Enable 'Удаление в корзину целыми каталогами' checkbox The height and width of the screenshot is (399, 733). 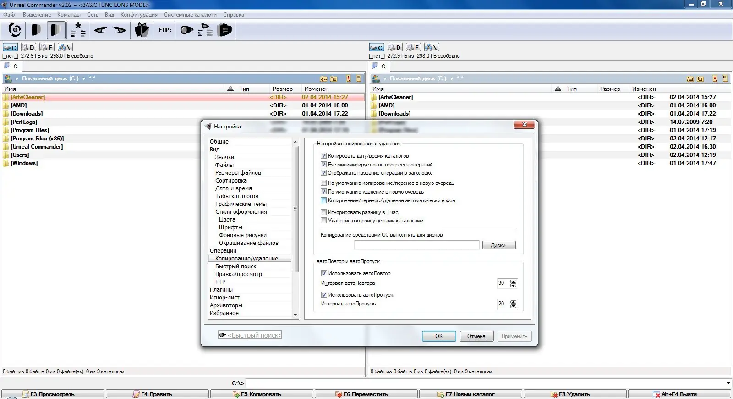pyautogui.click(x=324, y=221)
